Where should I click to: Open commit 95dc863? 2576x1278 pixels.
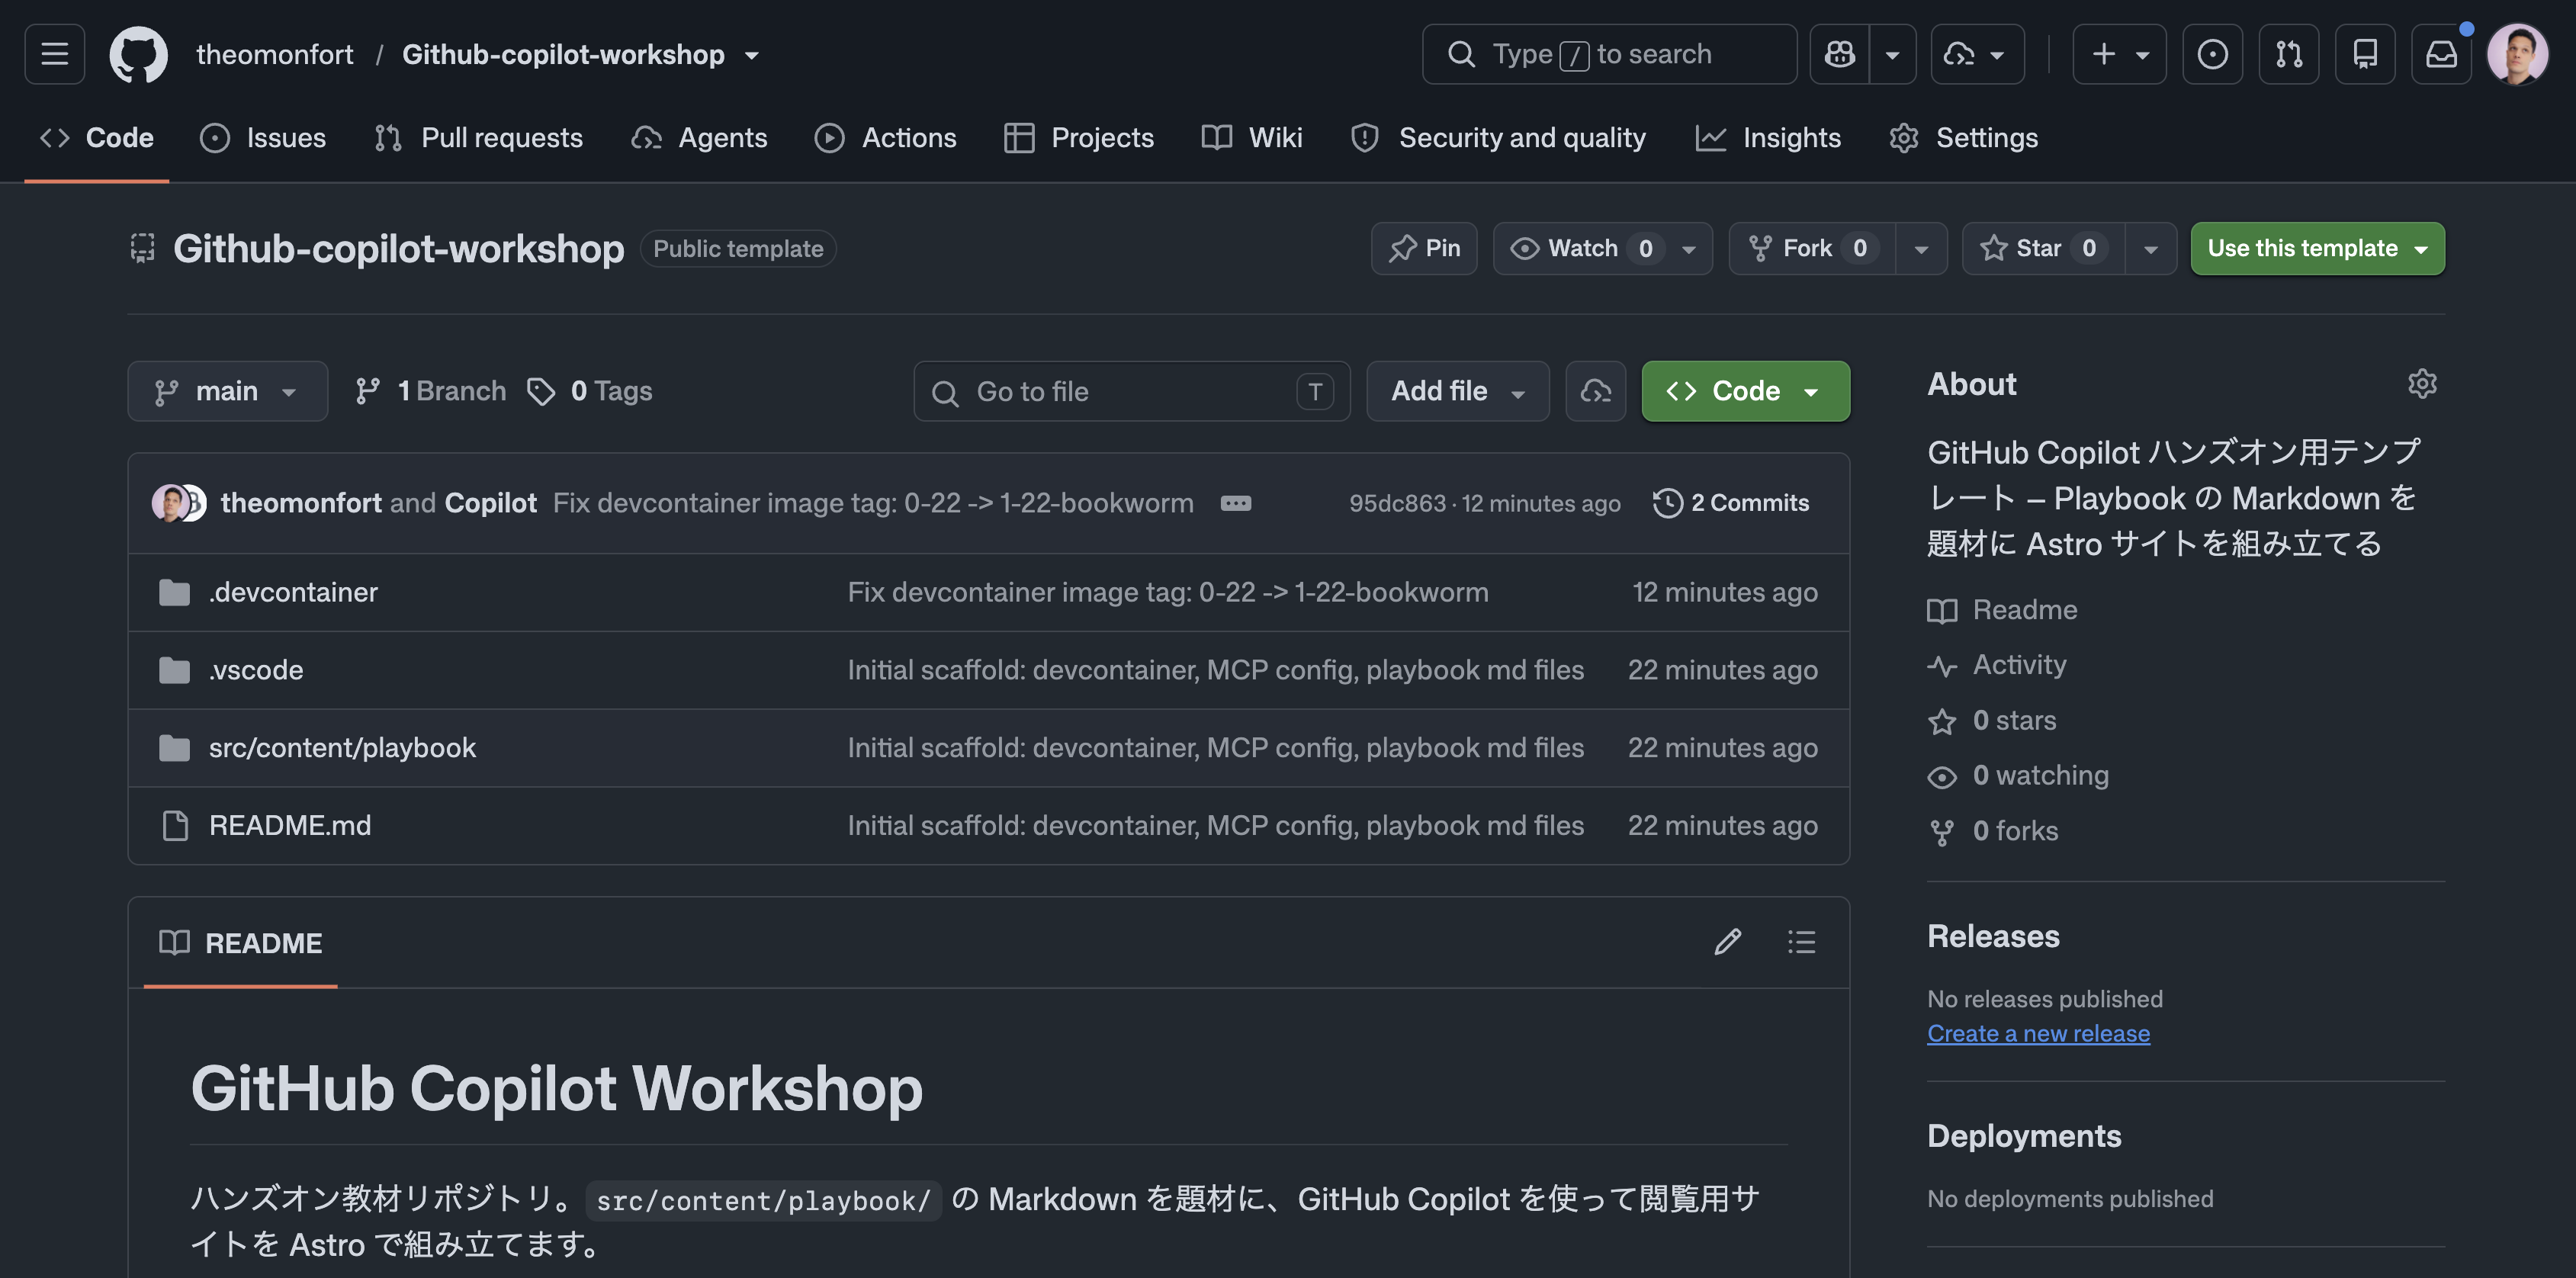click(1397, 503)
